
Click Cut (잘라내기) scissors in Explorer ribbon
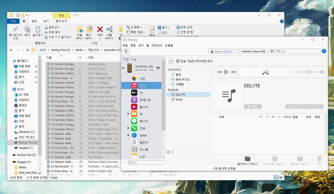[x=52, y=27]
